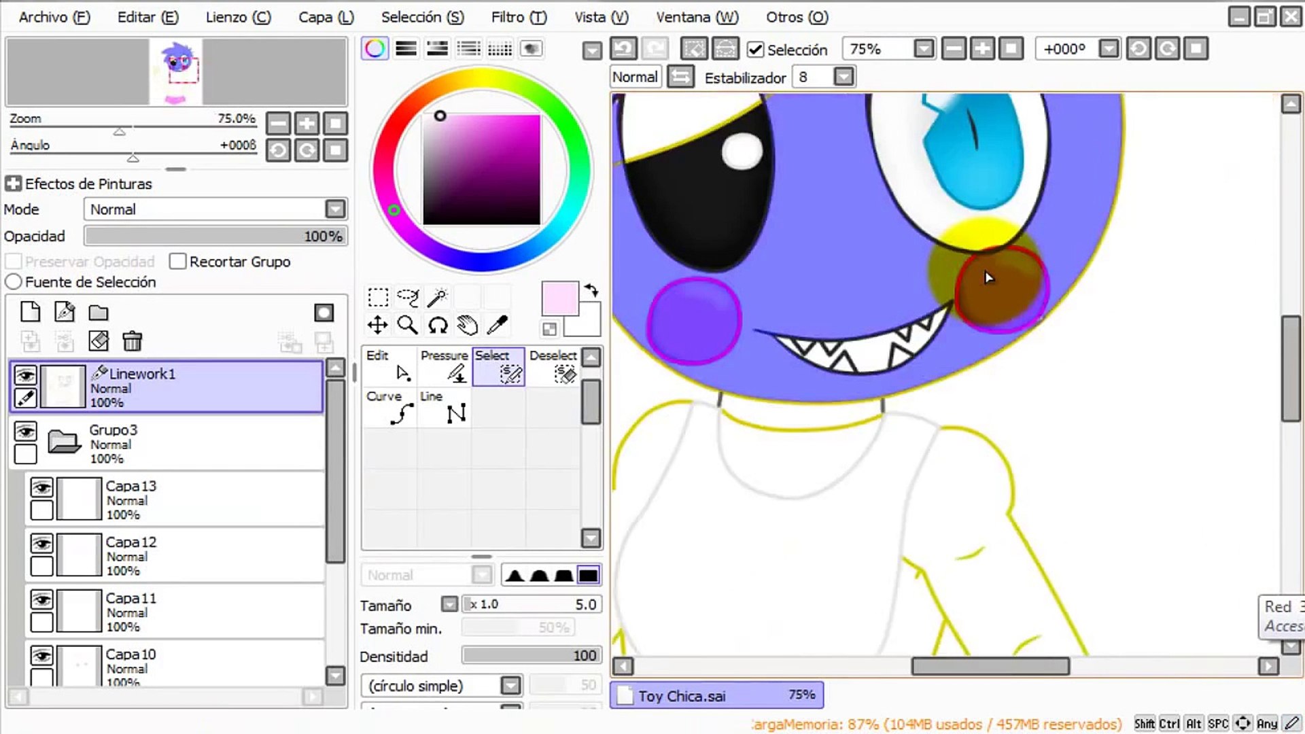Open the Estabilizador value dropdown
The image size is (1305, 734).
tap(843, 77)
